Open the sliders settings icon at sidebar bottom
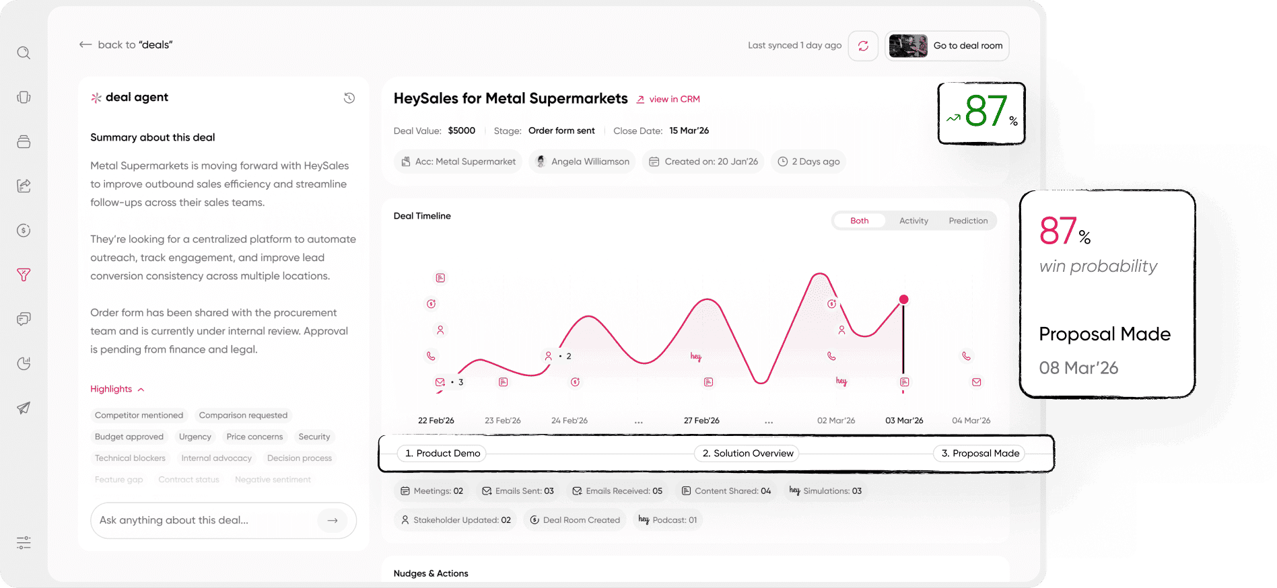This screenshot has height=588, width=1277. click(x=24, y=542)
